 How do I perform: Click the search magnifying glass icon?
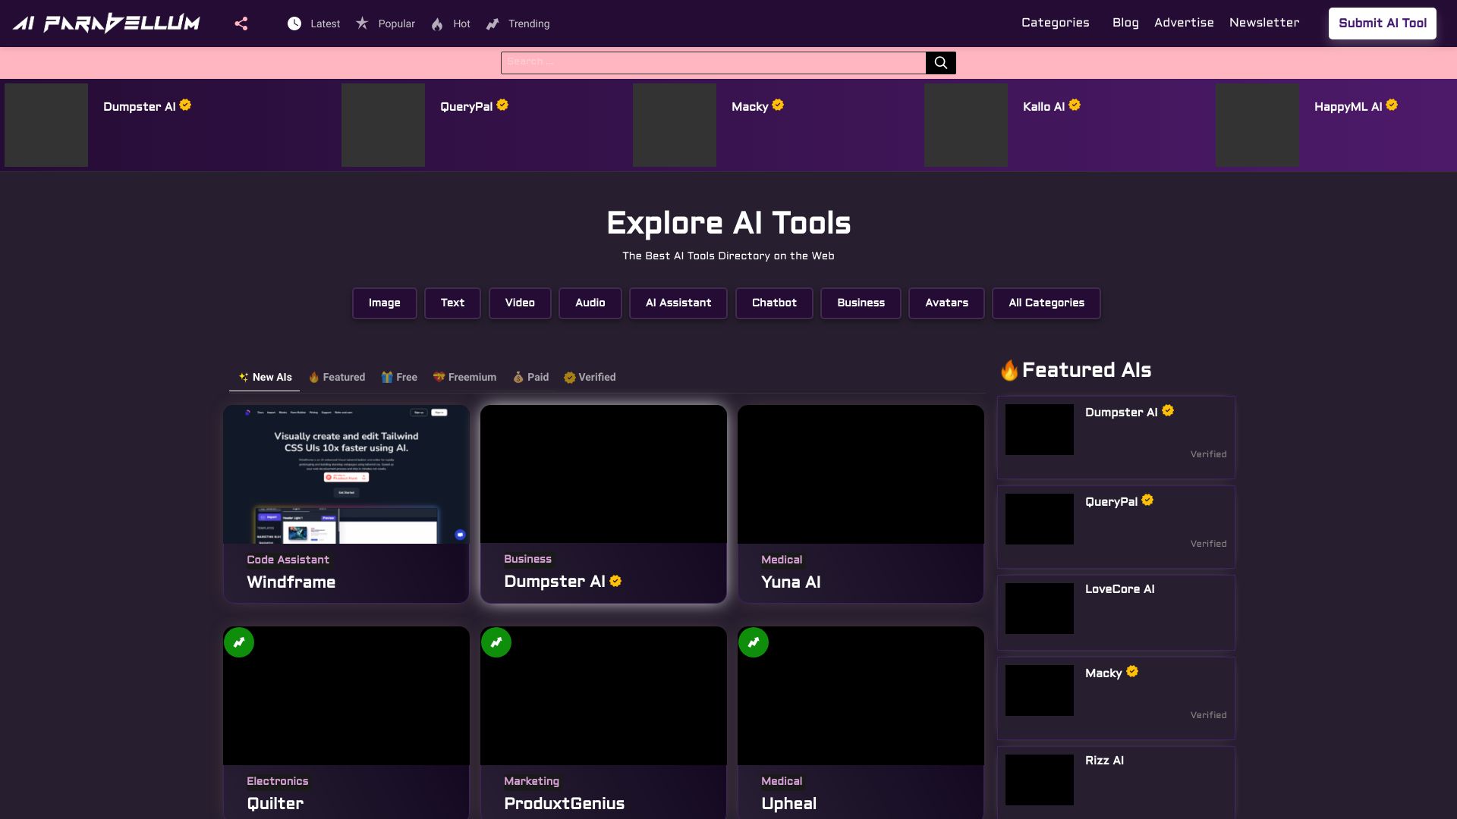pos(941,63)
